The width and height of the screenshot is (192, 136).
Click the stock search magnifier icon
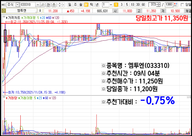[x=43, y=5]
